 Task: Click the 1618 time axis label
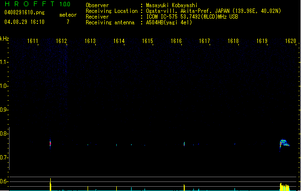pyautogui.click(x=233, y=41)
